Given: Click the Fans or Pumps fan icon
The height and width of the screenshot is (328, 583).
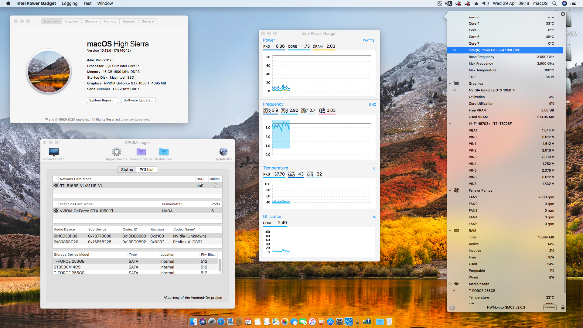Looking at the screenshot, I should click(456, 190).
